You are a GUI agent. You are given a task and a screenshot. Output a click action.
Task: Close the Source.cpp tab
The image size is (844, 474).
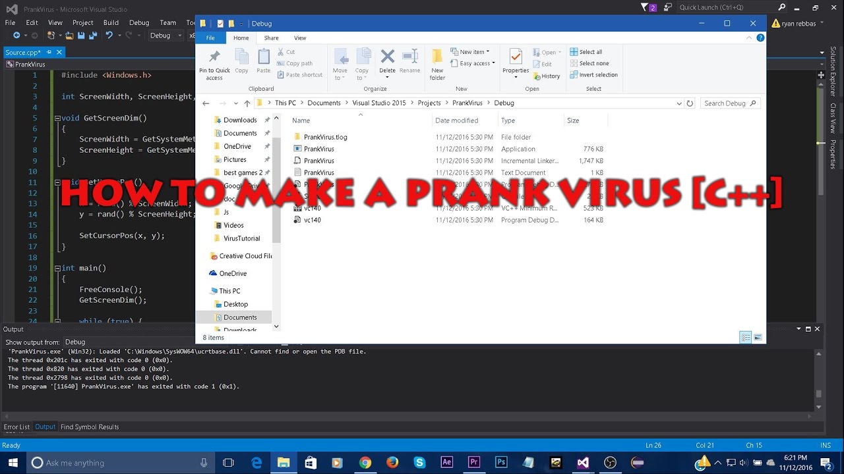click(59, 53)
